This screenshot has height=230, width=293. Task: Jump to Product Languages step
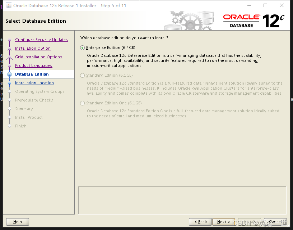coord(34,66)
